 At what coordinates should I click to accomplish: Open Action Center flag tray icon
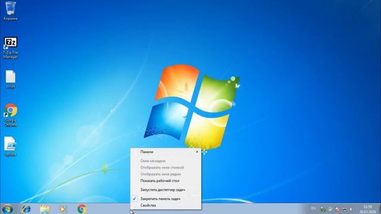coord(330,209)
